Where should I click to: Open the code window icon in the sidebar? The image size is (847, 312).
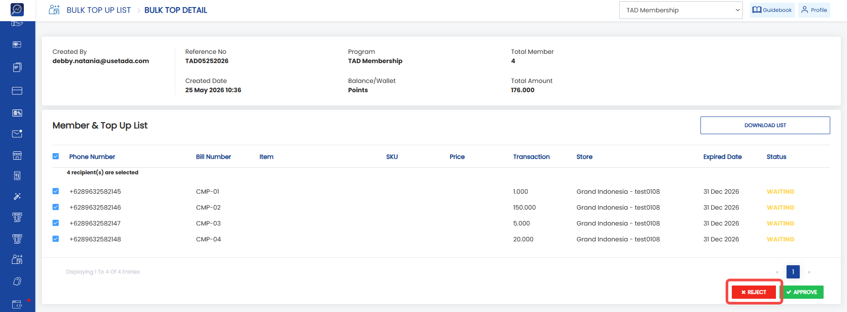coord(17,304)
